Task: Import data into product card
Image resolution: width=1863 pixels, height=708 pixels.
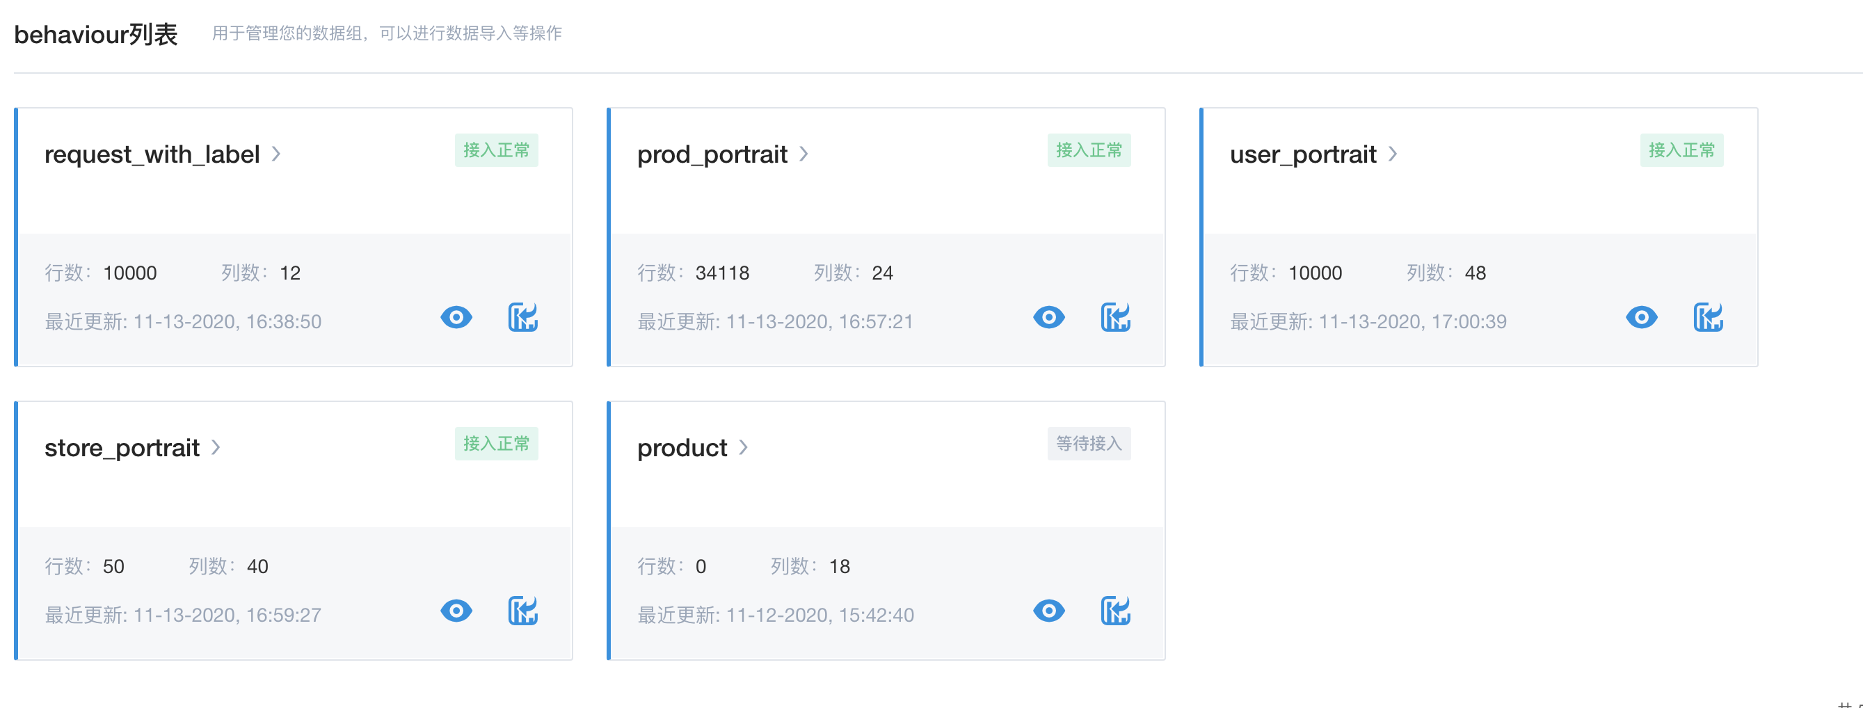Action: click(1116, 611)
